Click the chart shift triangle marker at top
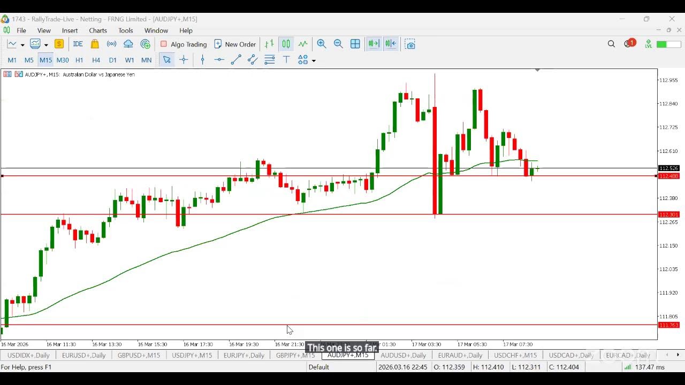The width and height of the screenshot is (685, 385). pyautogui.click(x=537, y=70)
